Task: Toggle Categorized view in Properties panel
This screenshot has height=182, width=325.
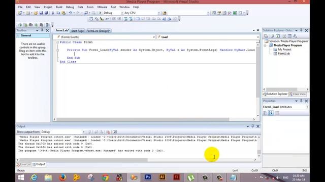Action: coord(265,113)
